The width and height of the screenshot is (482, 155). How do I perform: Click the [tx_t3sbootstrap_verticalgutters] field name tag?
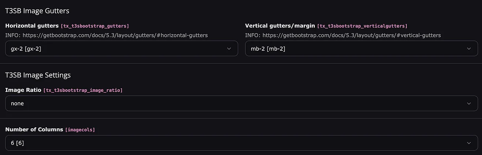tap(362, 26)
